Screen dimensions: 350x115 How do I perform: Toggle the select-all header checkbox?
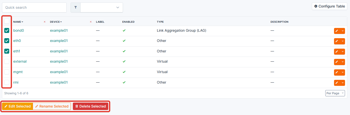[x=7, y=21]
